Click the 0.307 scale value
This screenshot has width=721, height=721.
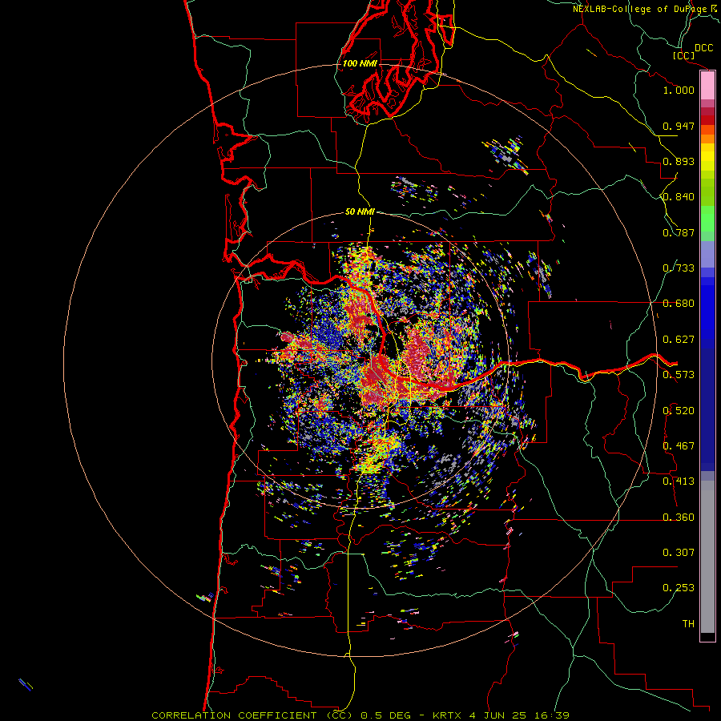pyautogui.click(x=679, y=553)
